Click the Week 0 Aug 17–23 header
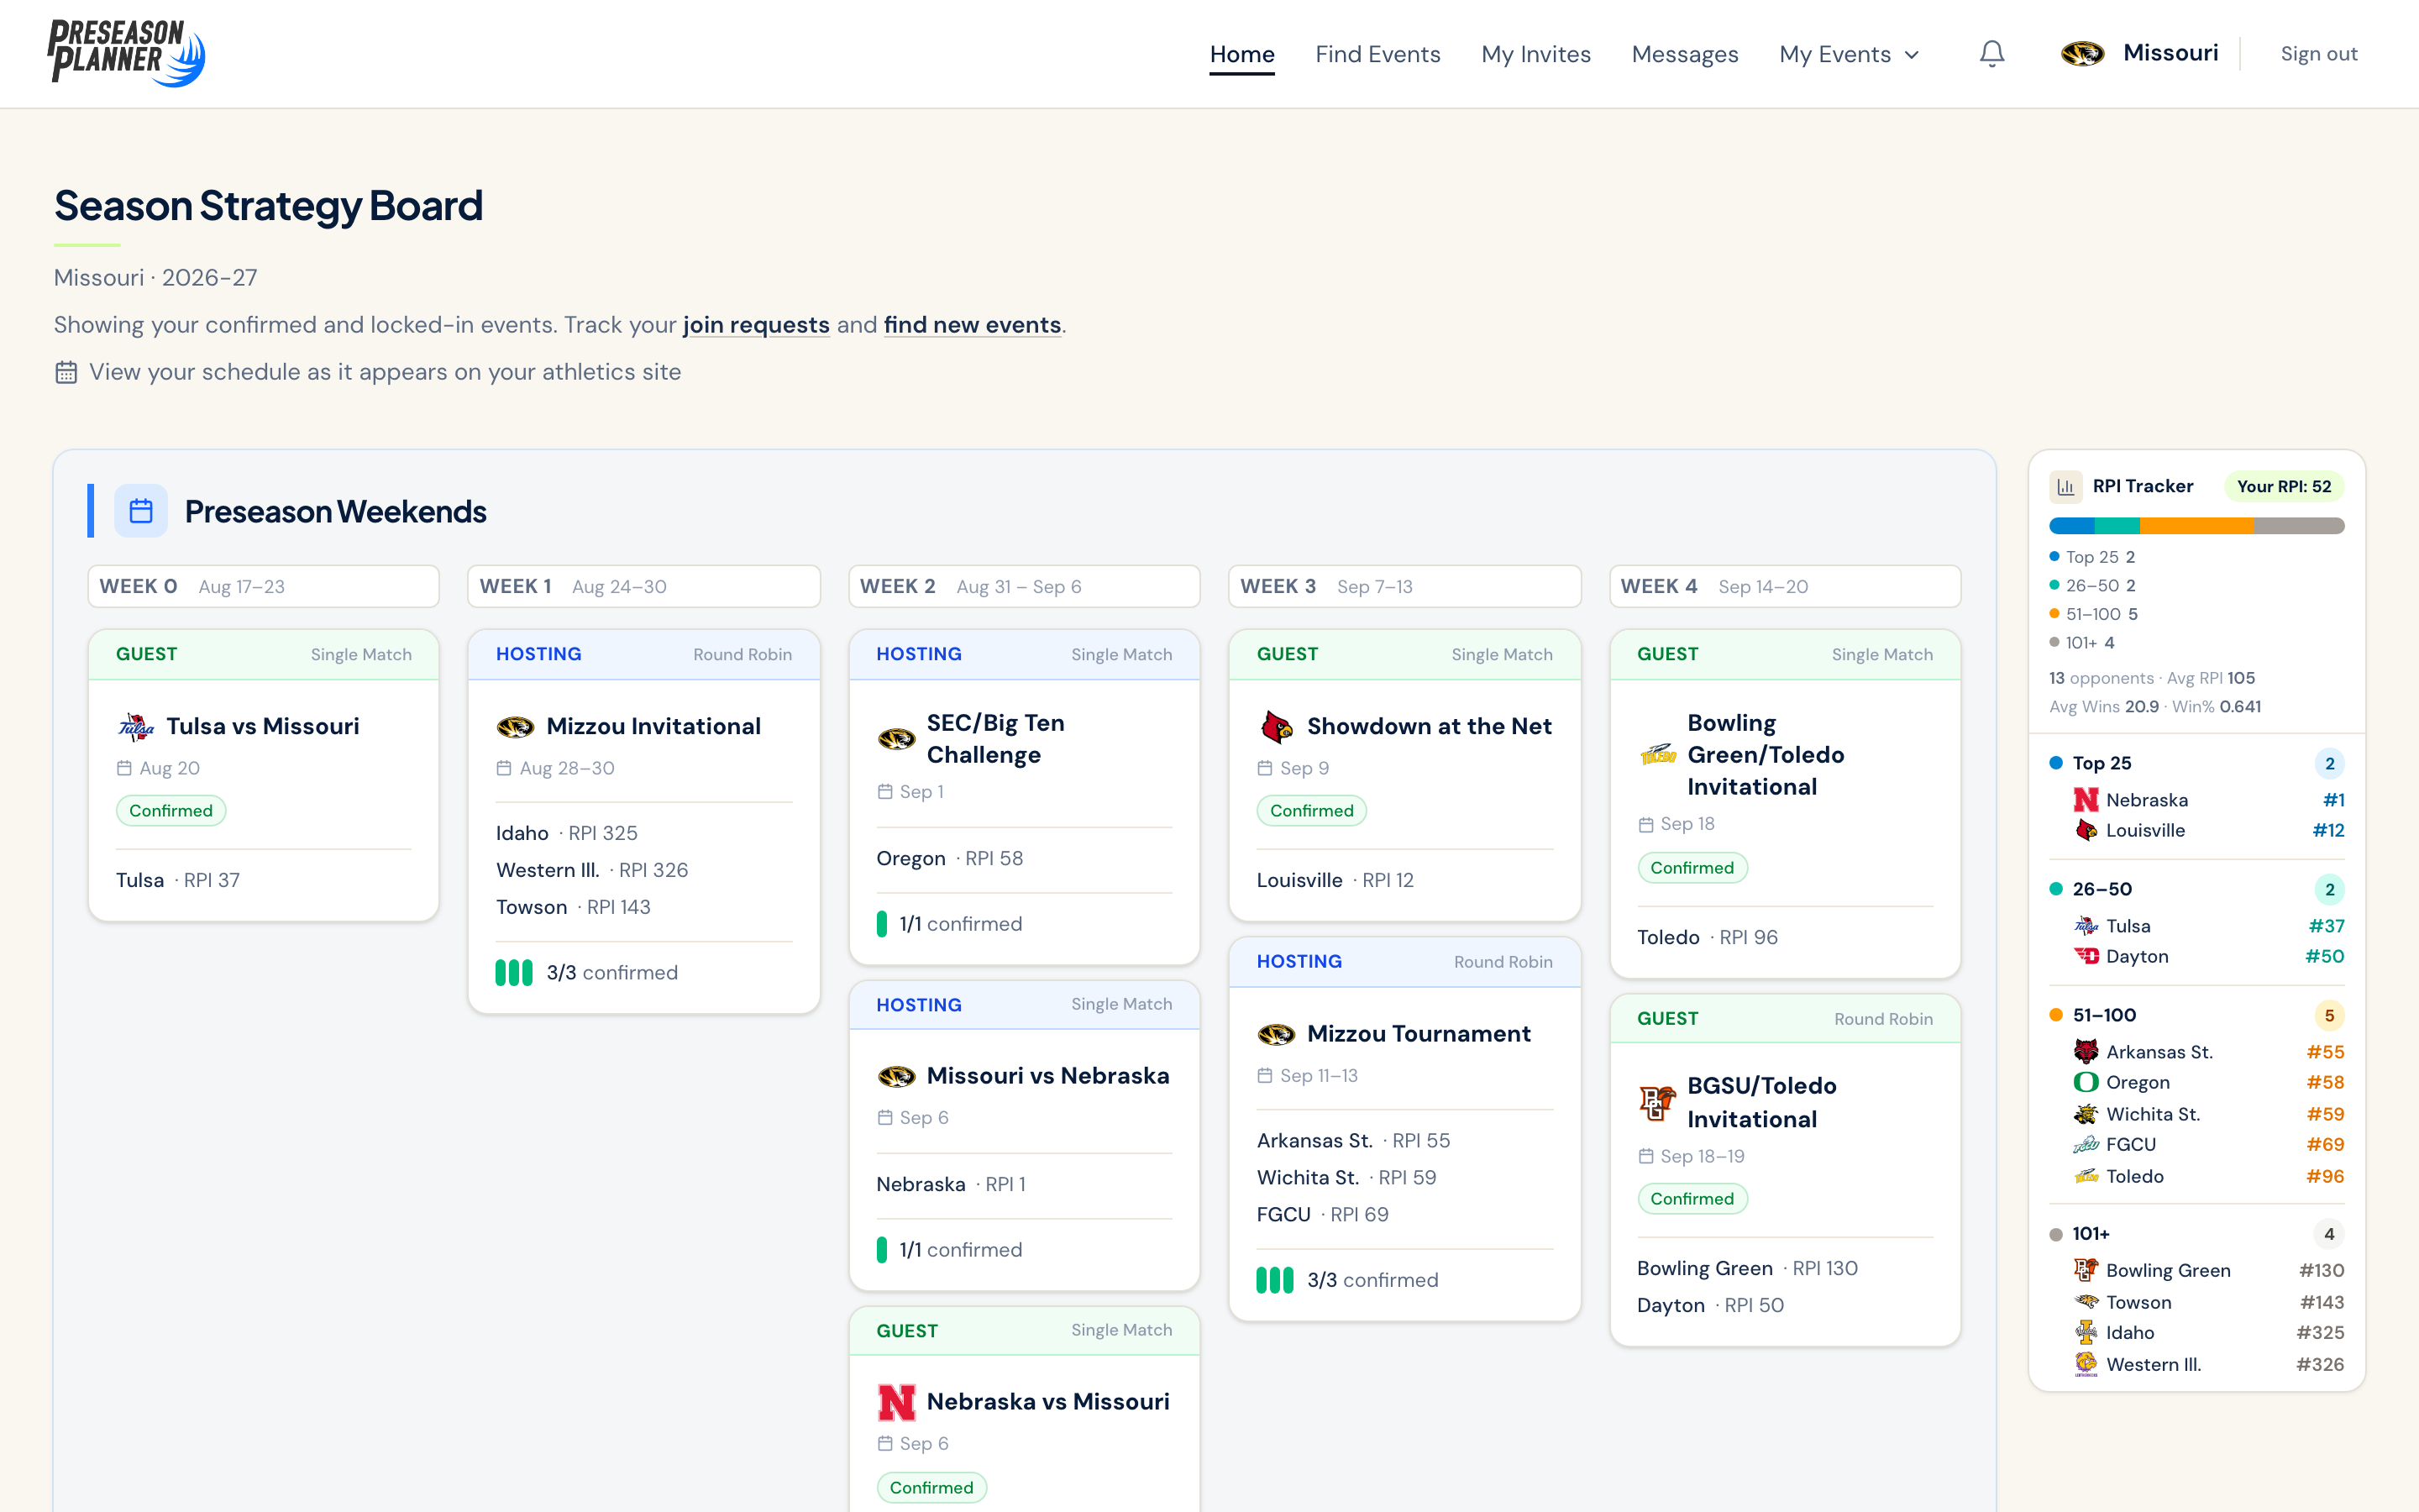The width and height of the screenshot is (2419, 1512). coord(263,586)
